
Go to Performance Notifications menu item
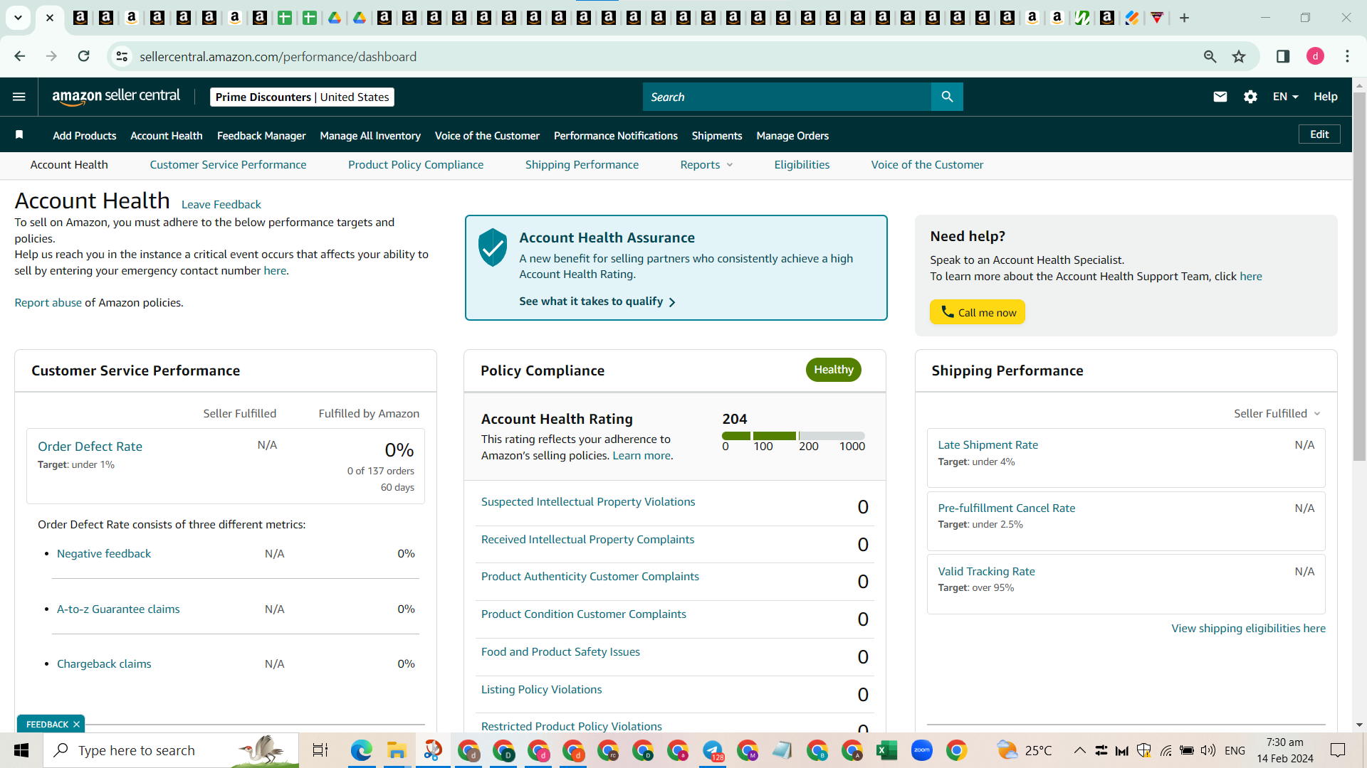tap(616, 136)
